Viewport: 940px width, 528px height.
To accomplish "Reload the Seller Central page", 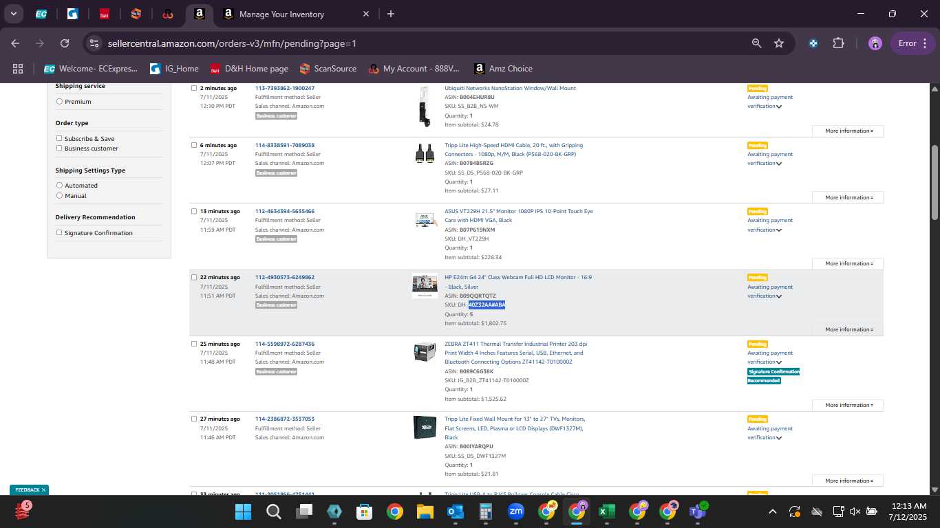I will click(x=65, y=43).
